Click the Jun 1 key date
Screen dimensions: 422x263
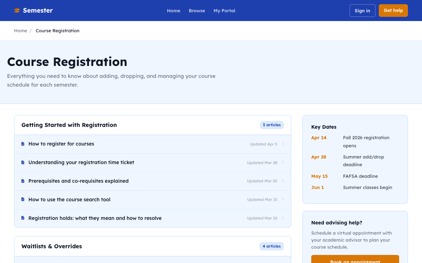pos(318,188)
